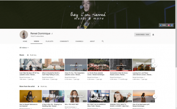Open the More from the artist heading

tap(27, 86)
